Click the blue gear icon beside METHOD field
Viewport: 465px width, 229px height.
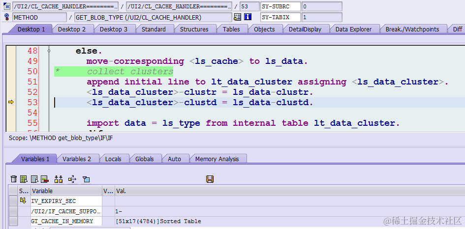6,17
